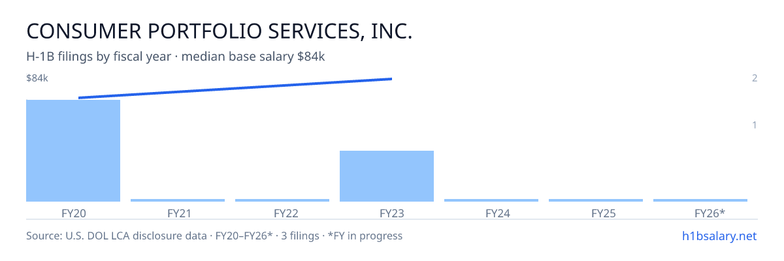The image size is (784, 261).
Task: Click the $84k salary axis label
Action: tap(37, 78)
